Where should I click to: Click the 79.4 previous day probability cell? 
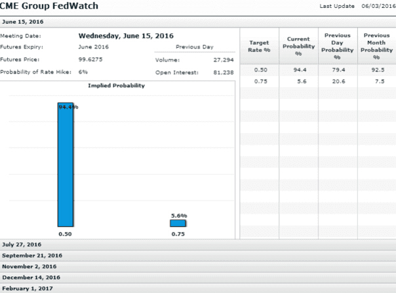point(338,69)
